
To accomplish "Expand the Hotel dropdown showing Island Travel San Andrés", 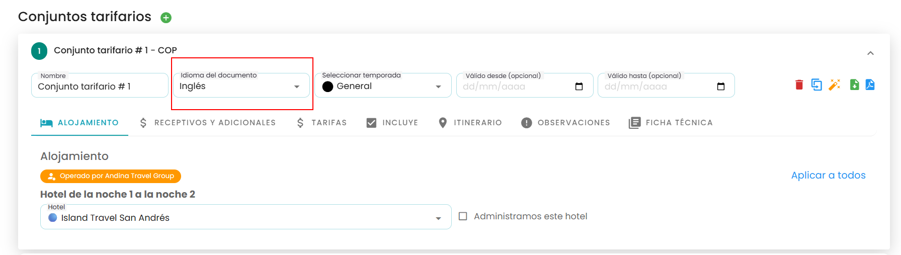I will (245, 217).
